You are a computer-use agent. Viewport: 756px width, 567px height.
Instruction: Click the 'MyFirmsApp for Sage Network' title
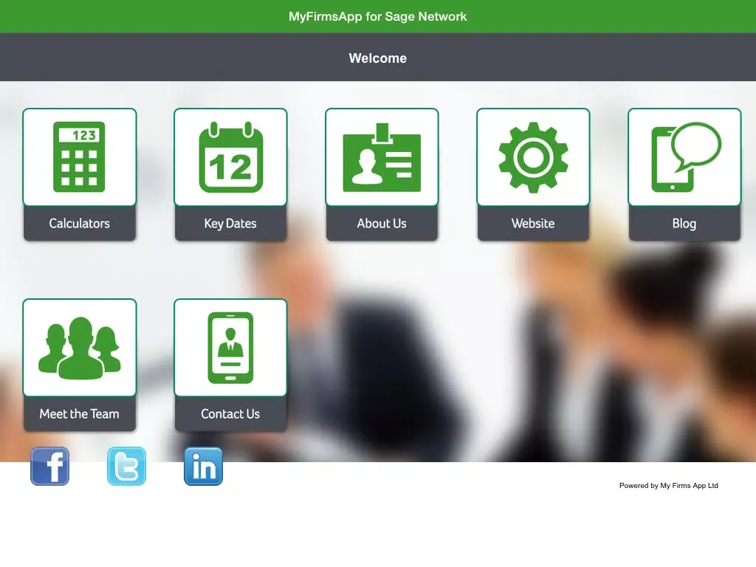377,16
